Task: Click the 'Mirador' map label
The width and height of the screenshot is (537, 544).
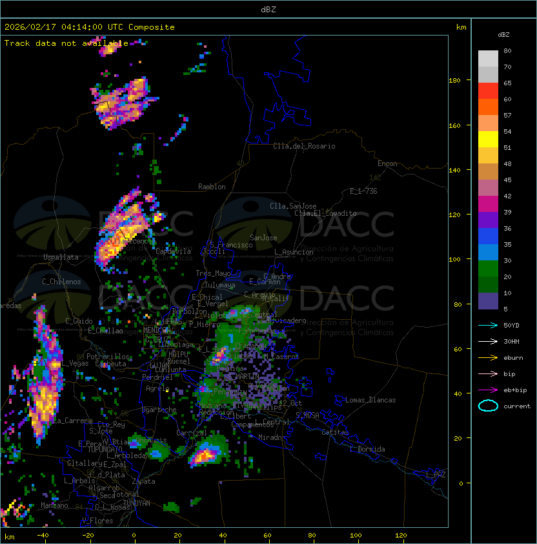Action: [272, 437]
